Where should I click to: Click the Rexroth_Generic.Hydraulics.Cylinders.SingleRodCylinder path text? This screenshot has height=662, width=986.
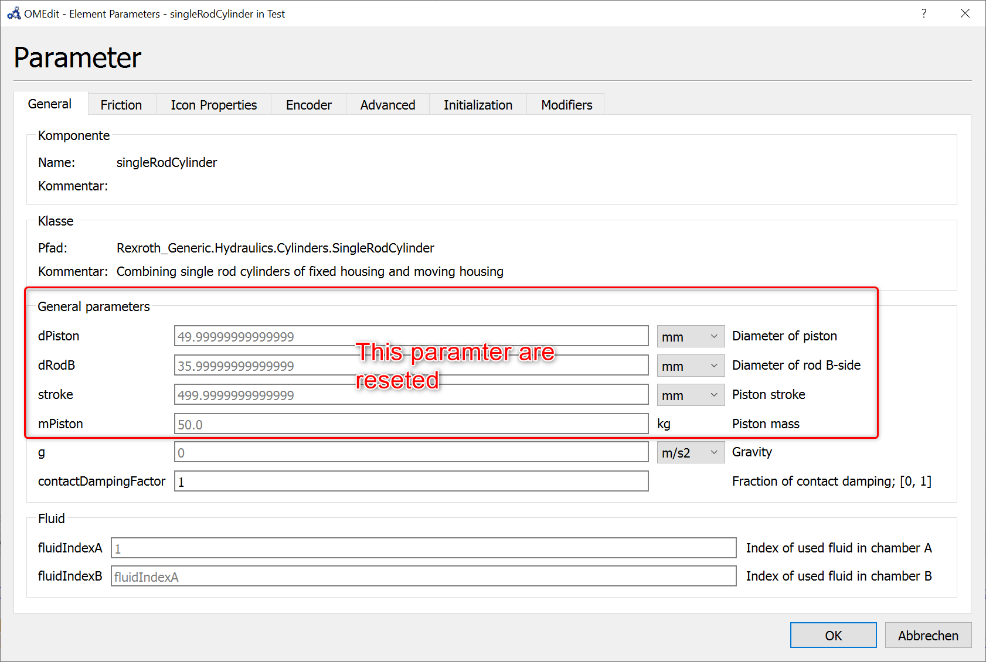click(x=276, y=248)
